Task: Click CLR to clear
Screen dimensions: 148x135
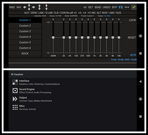Action: click(x=56, y=13)
